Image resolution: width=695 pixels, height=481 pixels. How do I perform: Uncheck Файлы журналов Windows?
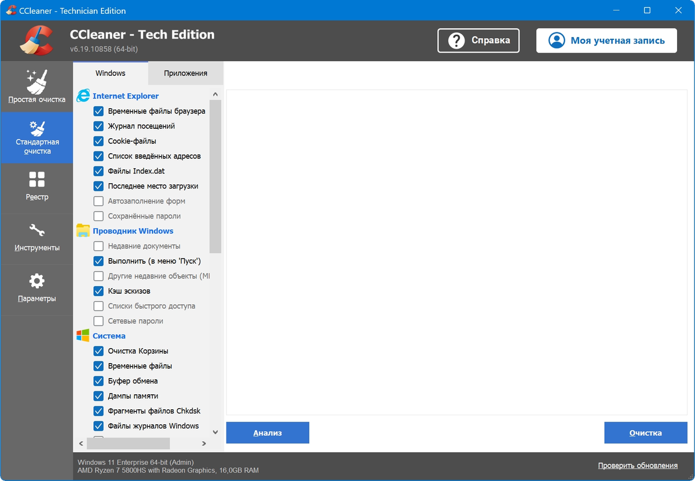click(98, 426)
